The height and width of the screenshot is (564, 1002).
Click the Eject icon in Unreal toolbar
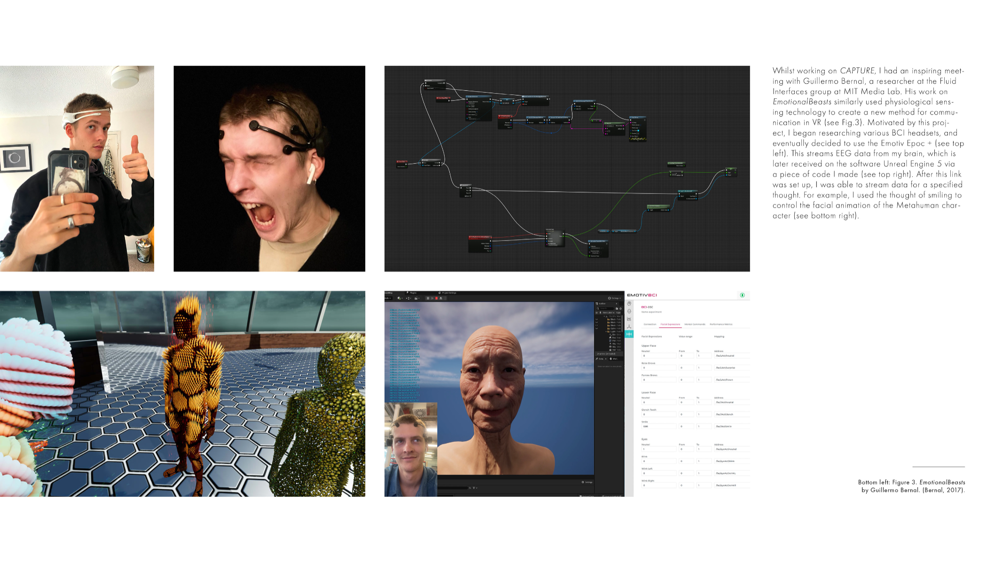[x=441, y=298]
